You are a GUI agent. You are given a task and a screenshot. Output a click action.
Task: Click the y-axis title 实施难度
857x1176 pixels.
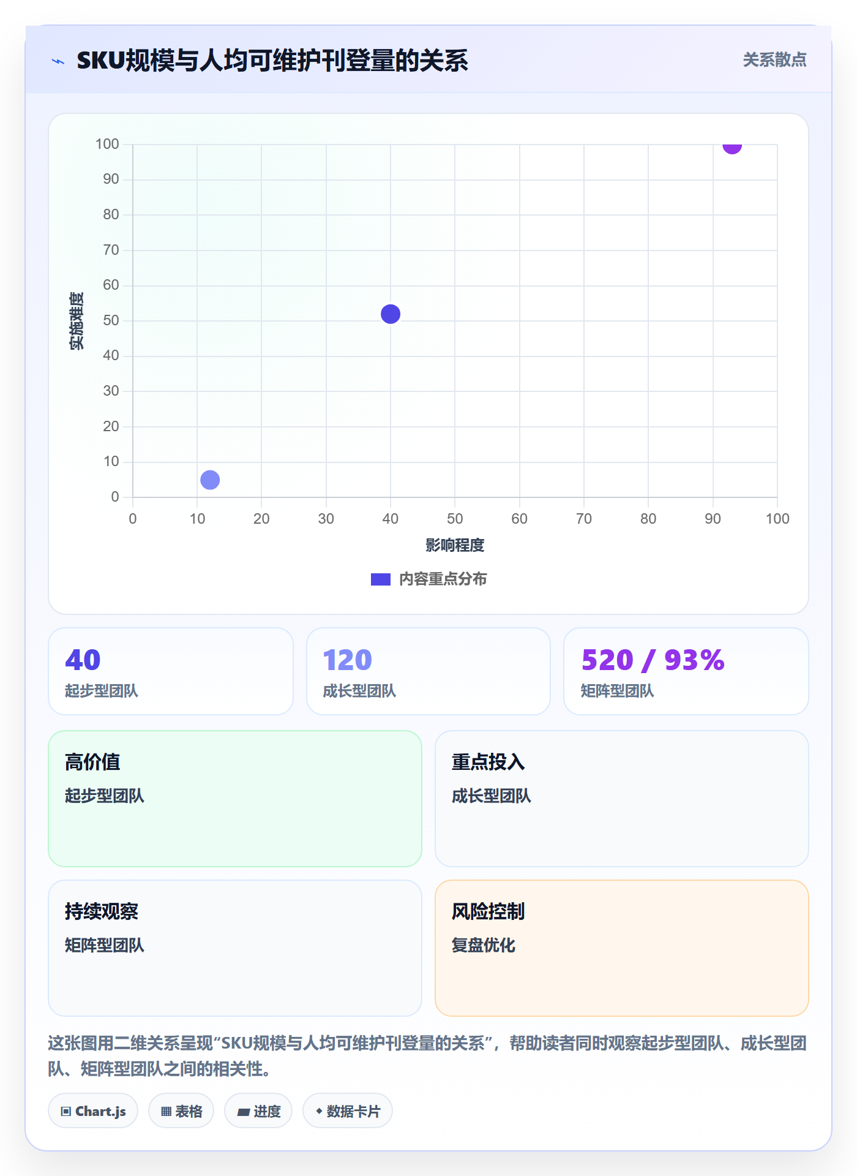[x=77, y=321]
